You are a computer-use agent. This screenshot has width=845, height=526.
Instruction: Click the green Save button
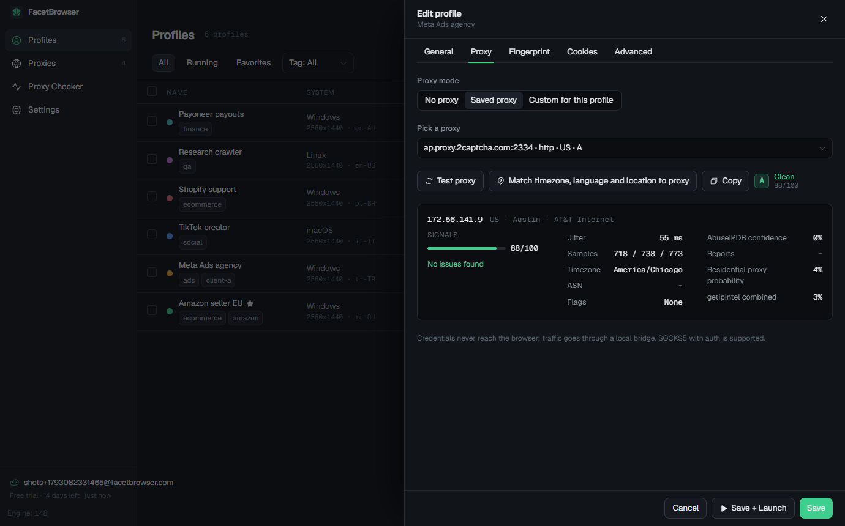pos(816,508)
